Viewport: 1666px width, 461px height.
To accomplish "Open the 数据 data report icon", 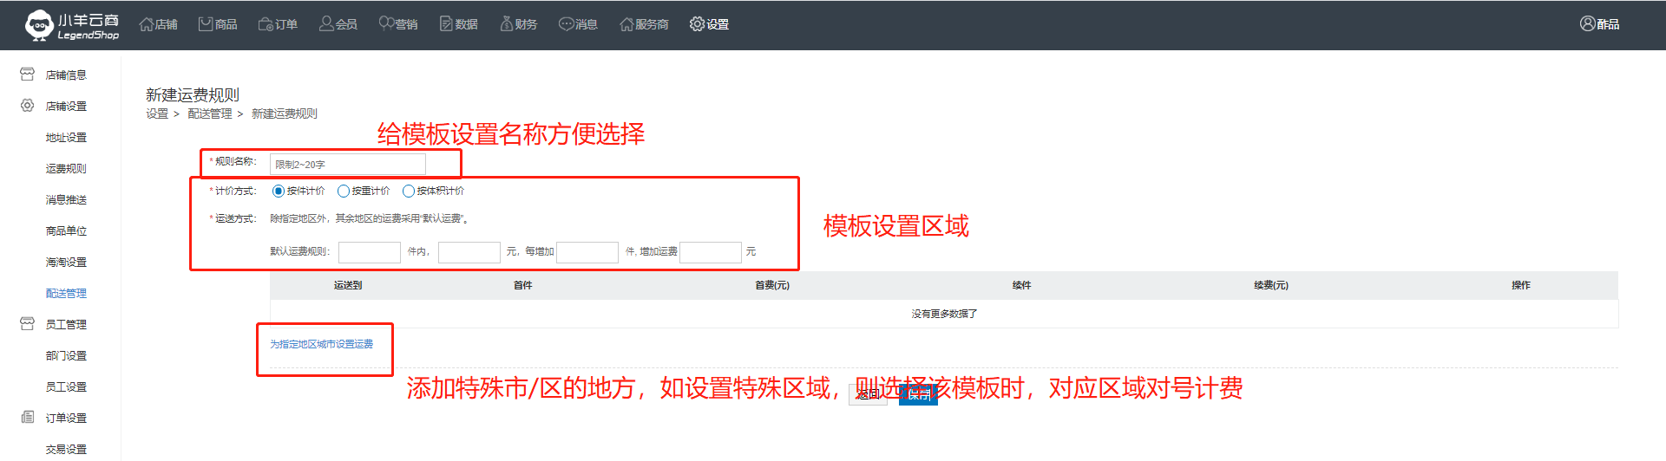I will pos(446,24).
